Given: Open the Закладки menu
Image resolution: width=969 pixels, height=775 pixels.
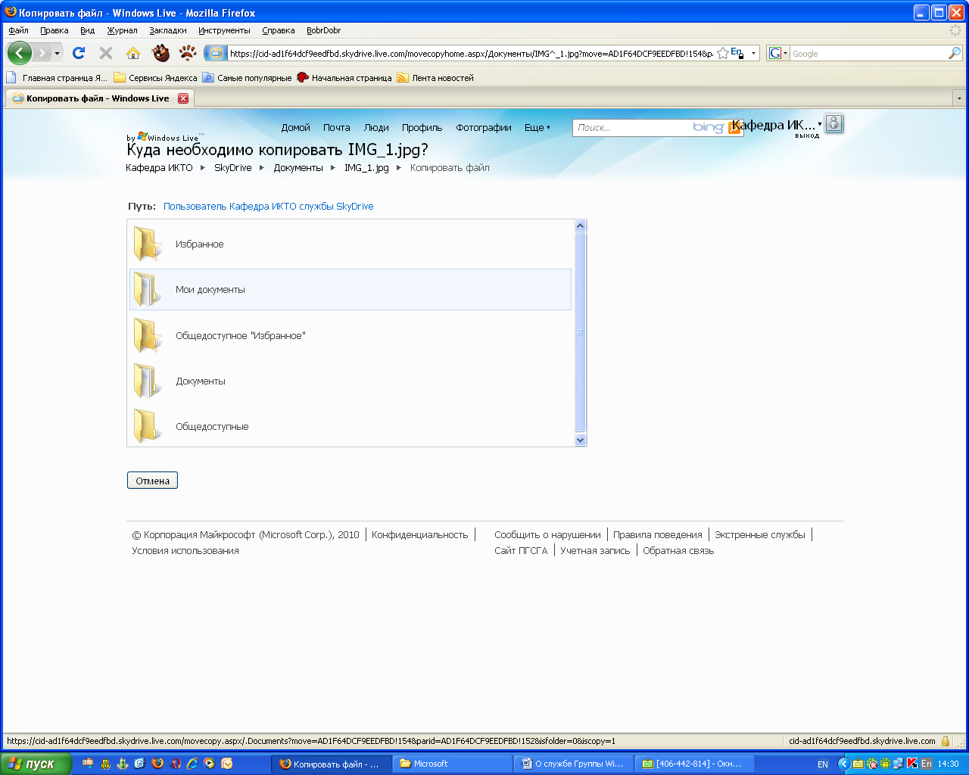Looking at the screenshot, I should 168,30.
